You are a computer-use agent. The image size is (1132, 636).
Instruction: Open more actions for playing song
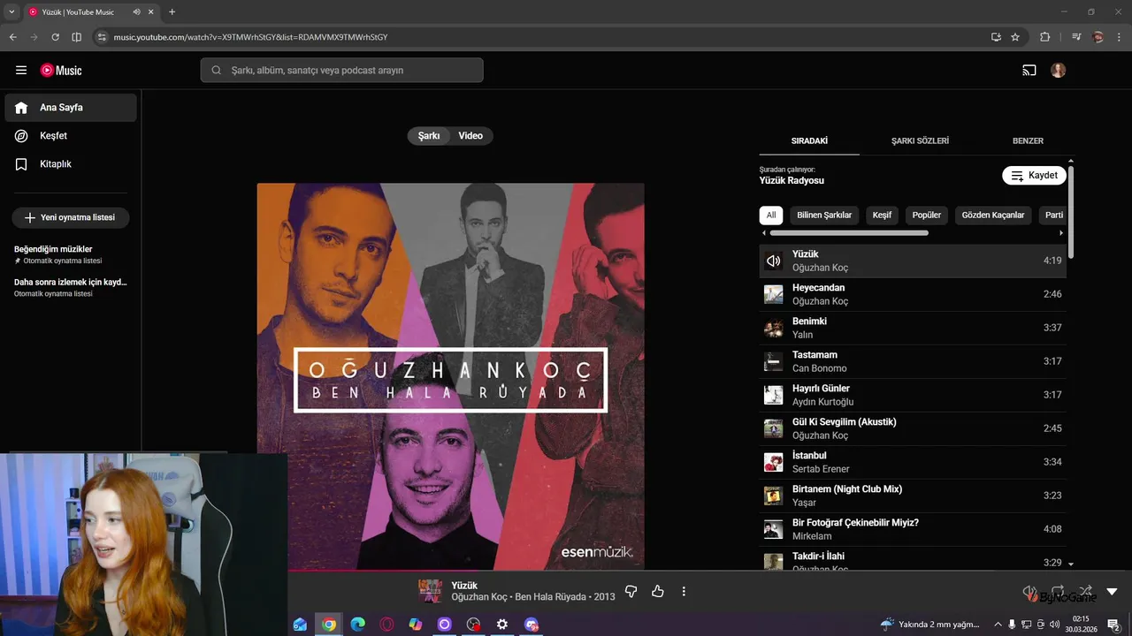tap(684, 592)
